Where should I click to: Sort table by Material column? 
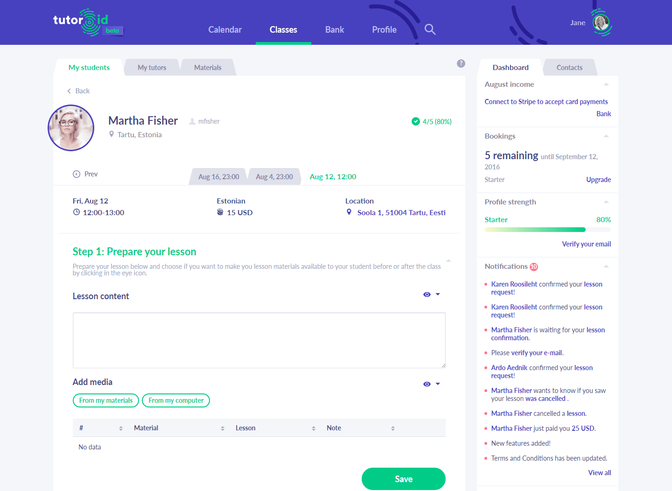tap(223, 428)
